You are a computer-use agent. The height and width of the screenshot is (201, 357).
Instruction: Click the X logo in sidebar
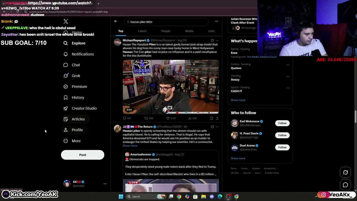tap(66, 21)
